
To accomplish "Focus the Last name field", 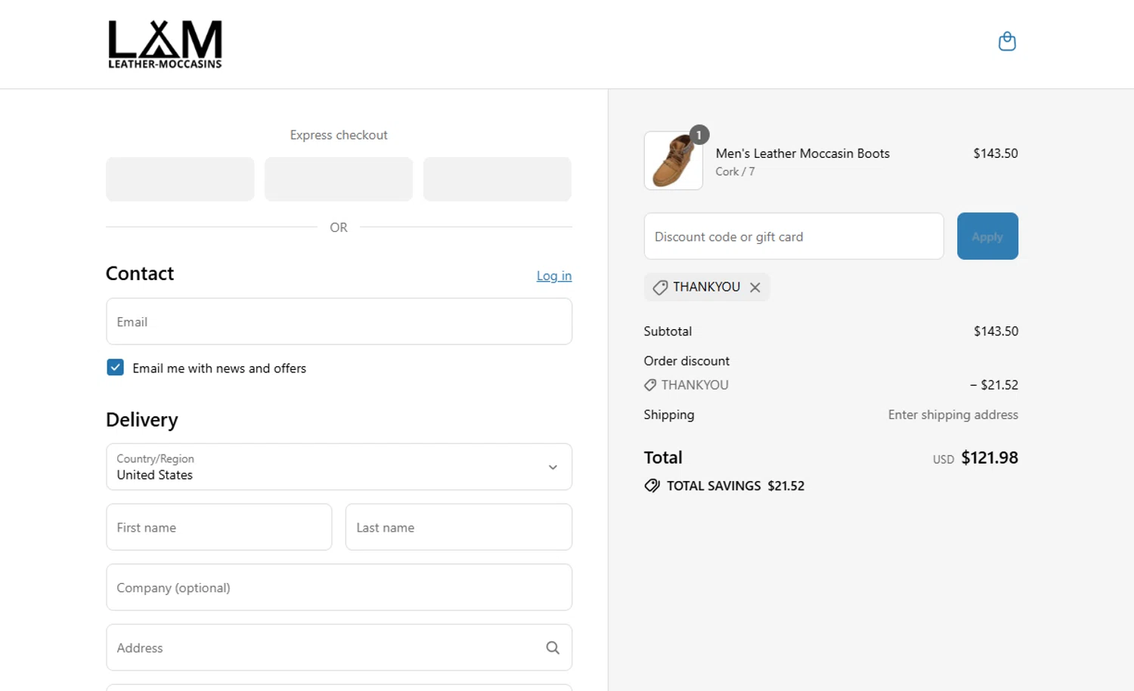I will pos(459,527).
